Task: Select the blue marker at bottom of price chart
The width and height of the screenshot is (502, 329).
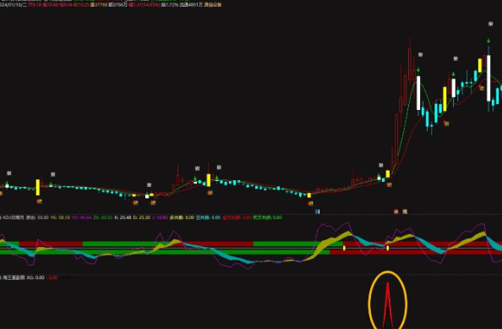Action: [317, 211]
